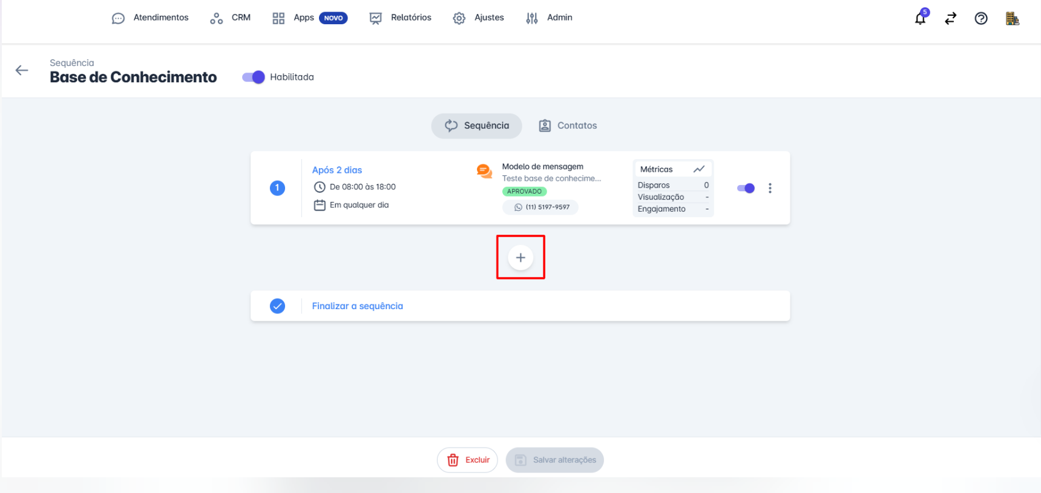
Task: Open Atendimentos in the top navigation
Action: (150, 18)
